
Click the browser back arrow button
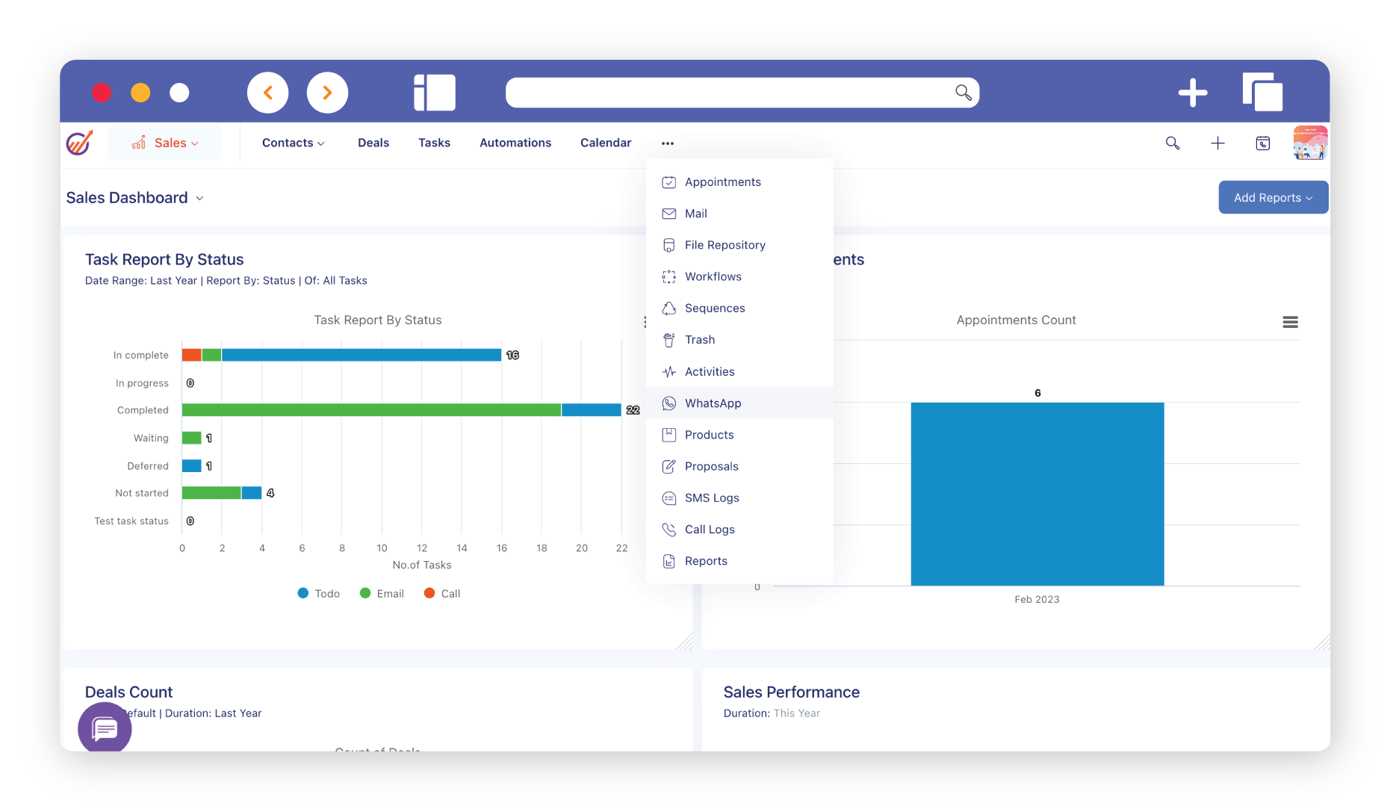pos(267,93)
